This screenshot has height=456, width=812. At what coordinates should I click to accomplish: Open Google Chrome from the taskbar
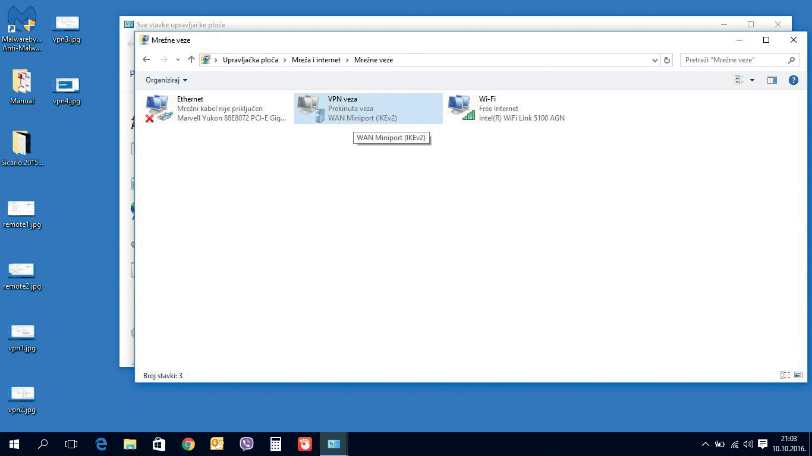click(188, 444)
